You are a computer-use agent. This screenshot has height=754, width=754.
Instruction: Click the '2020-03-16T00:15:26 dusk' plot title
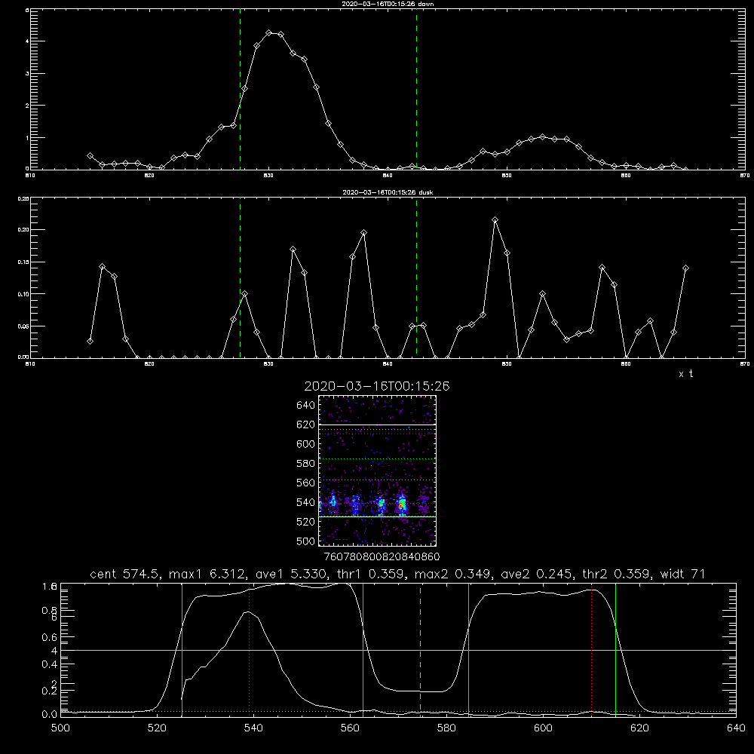388,192
